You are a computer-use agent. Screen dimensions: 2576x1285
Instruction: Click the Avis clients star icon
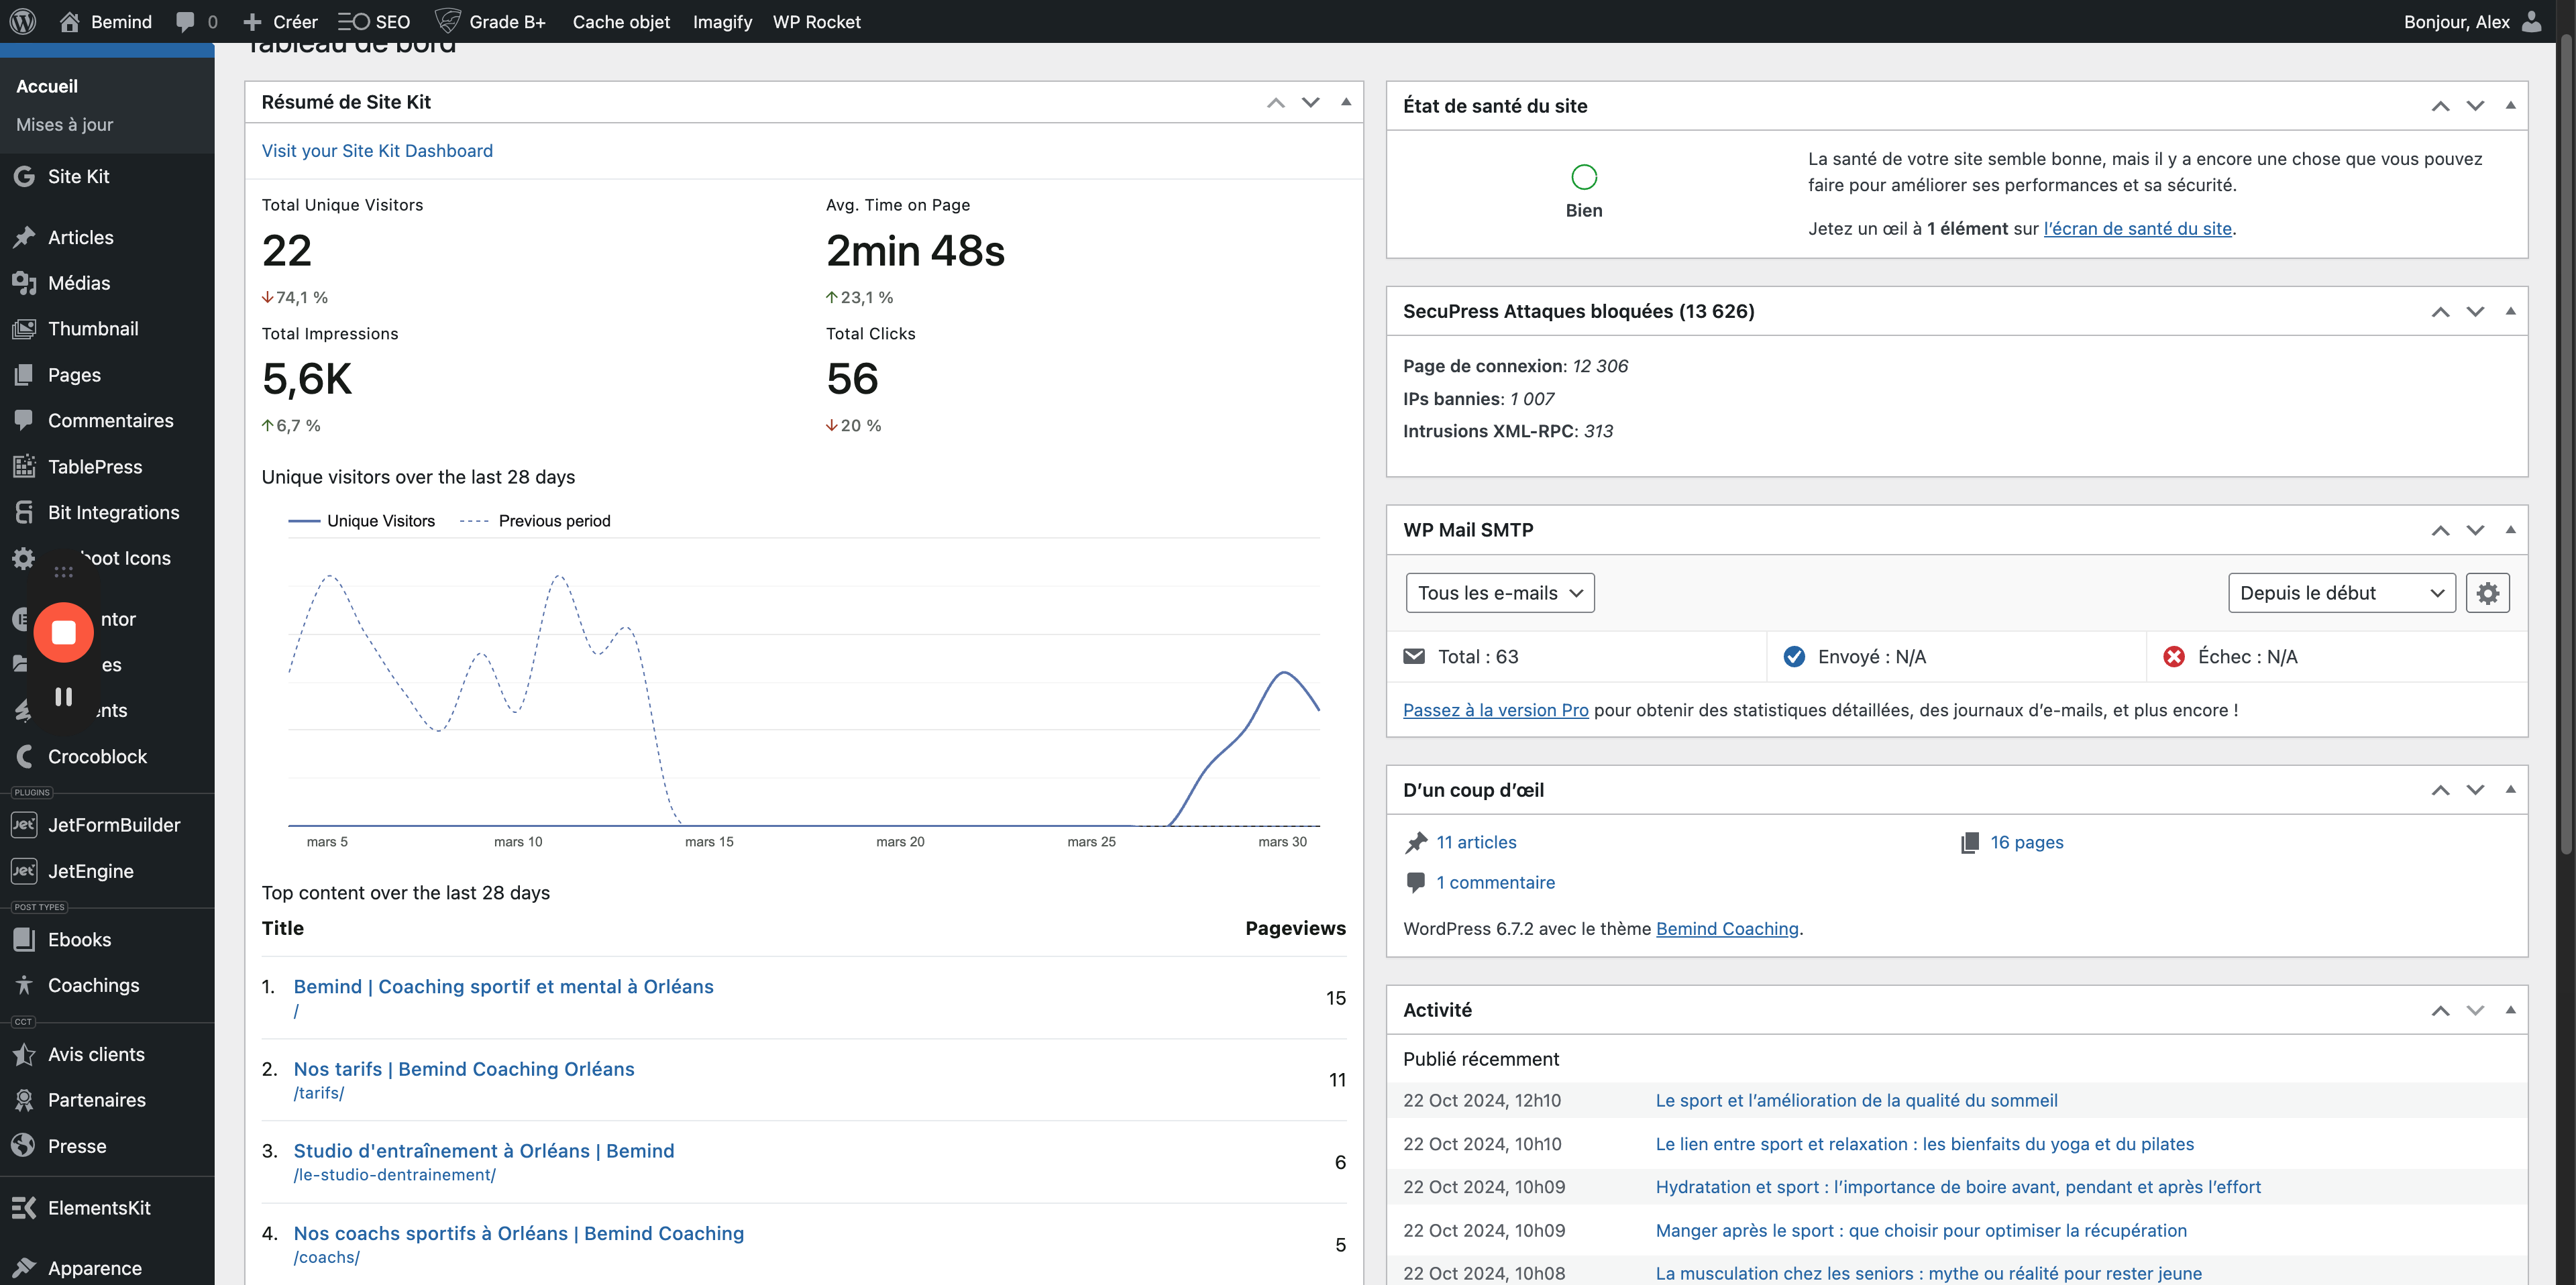(24, 1054)
